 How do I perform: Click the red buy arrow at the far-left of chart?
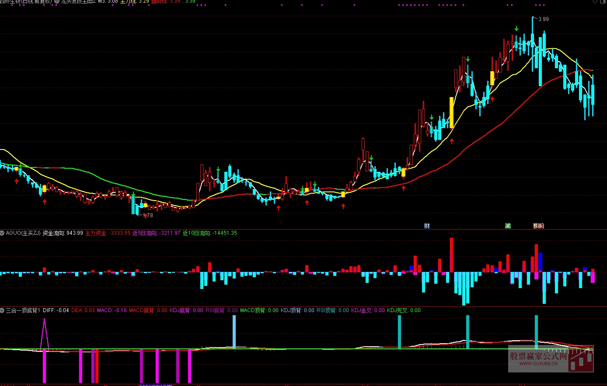pyautogui.click(x=17, y=181)
